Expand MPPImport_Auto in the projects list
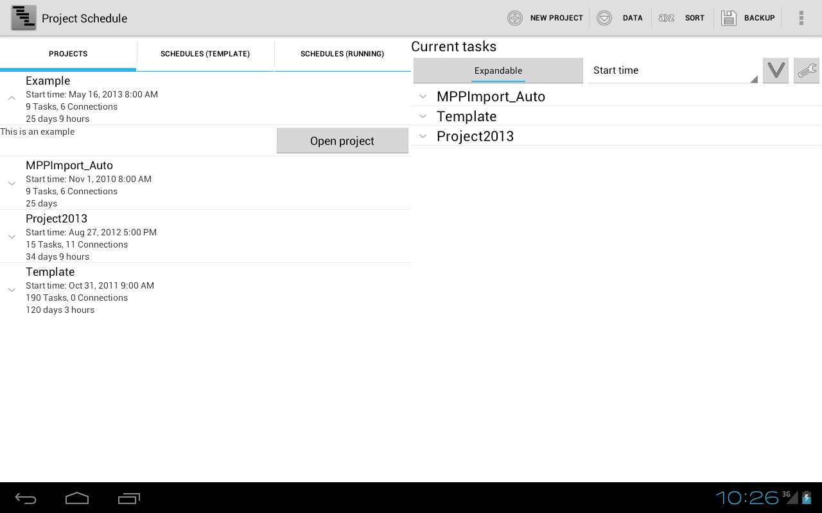822x513 pixels. 12,183
